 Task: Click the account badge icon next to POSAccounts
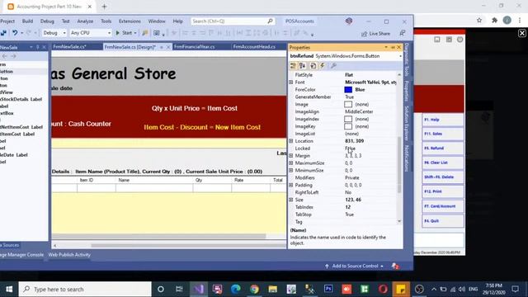349,21
